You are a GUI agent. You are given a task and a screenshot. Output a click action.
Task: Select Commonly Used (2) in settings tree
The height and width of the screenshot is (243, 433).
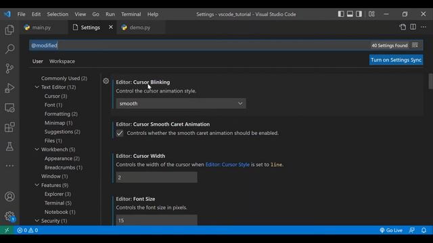(64, 78)
